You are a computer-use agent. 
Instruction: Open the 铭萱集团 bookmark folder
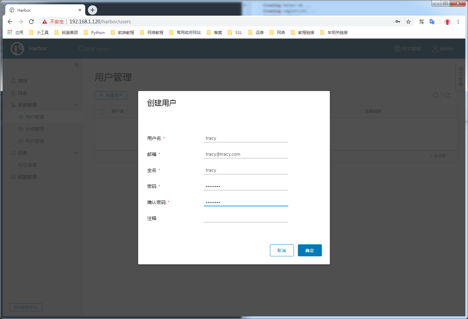pos(66,32)
